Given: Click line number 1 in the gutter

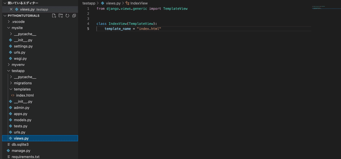Looking at the screenshot, I should tap(88, 9).
